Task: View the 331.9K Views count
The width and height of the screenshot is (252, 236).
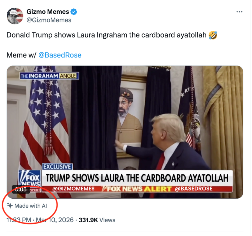Action: click(97, 220)
